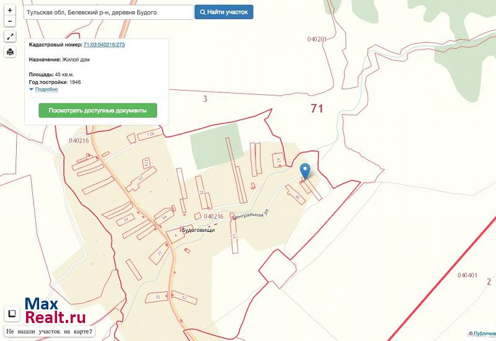The width and height of the screenshot is (496, 341).
Task: Click 'Не нашли участок на карте?' prompt
Action: coord(49,332)
